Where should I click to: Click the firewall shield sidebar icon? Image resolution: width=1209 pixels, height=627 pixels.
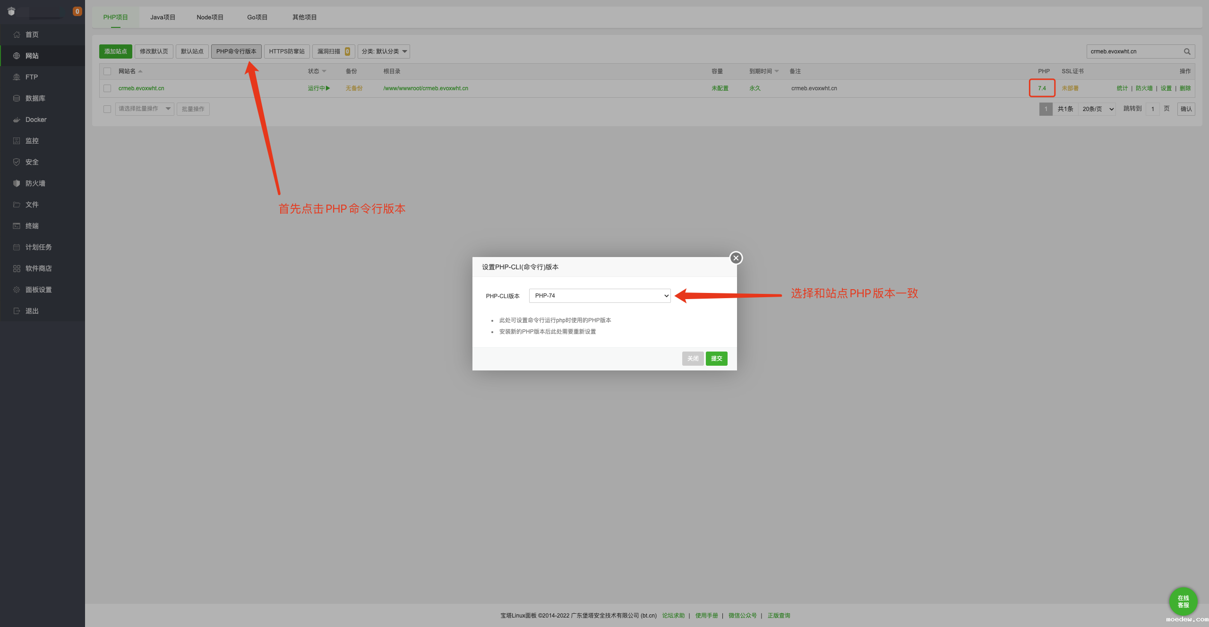pyautogui.click(x=17, y=183)
